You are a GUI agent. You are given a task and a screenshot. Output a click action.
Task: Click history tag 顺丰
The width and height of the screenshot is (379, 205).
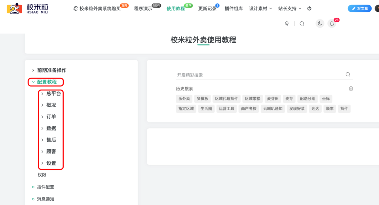point(330,109)
